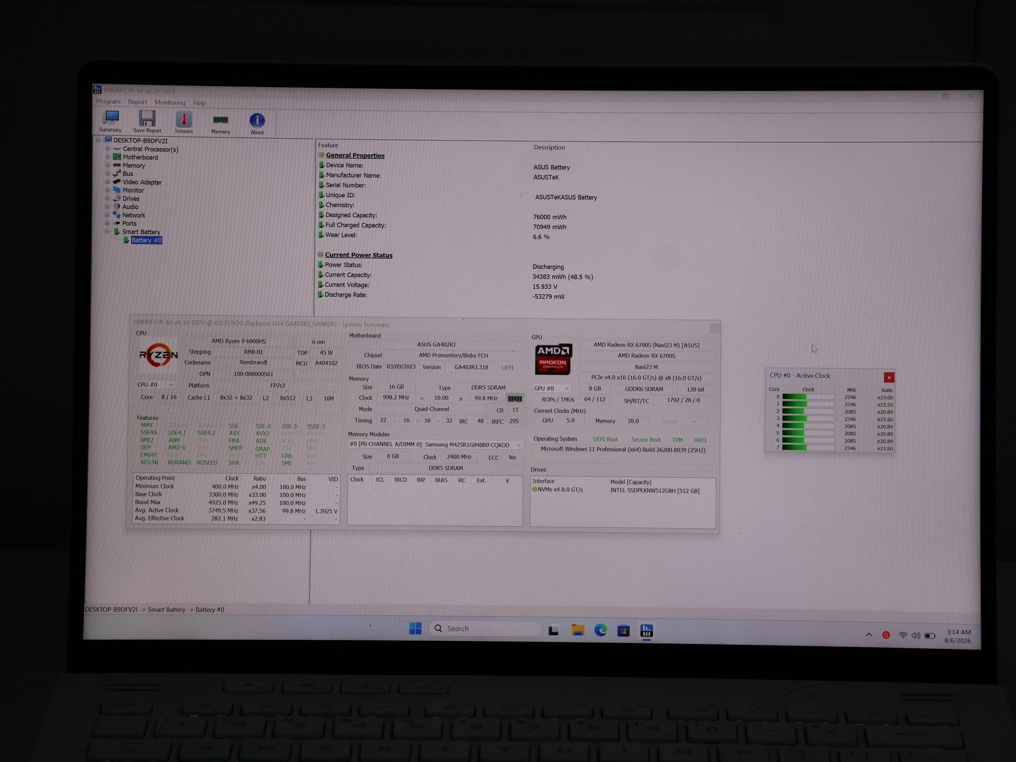Click the INTEL SSDPEKNW512G8H drive entry

click(x=655, y=491)
